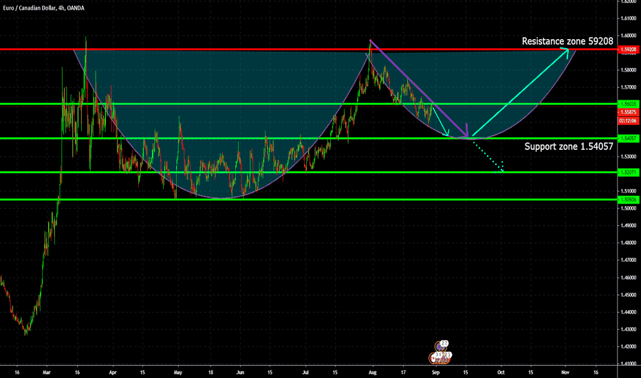
Task: Click the 1.43000 tick on the price scale
Action: (629, 329)
